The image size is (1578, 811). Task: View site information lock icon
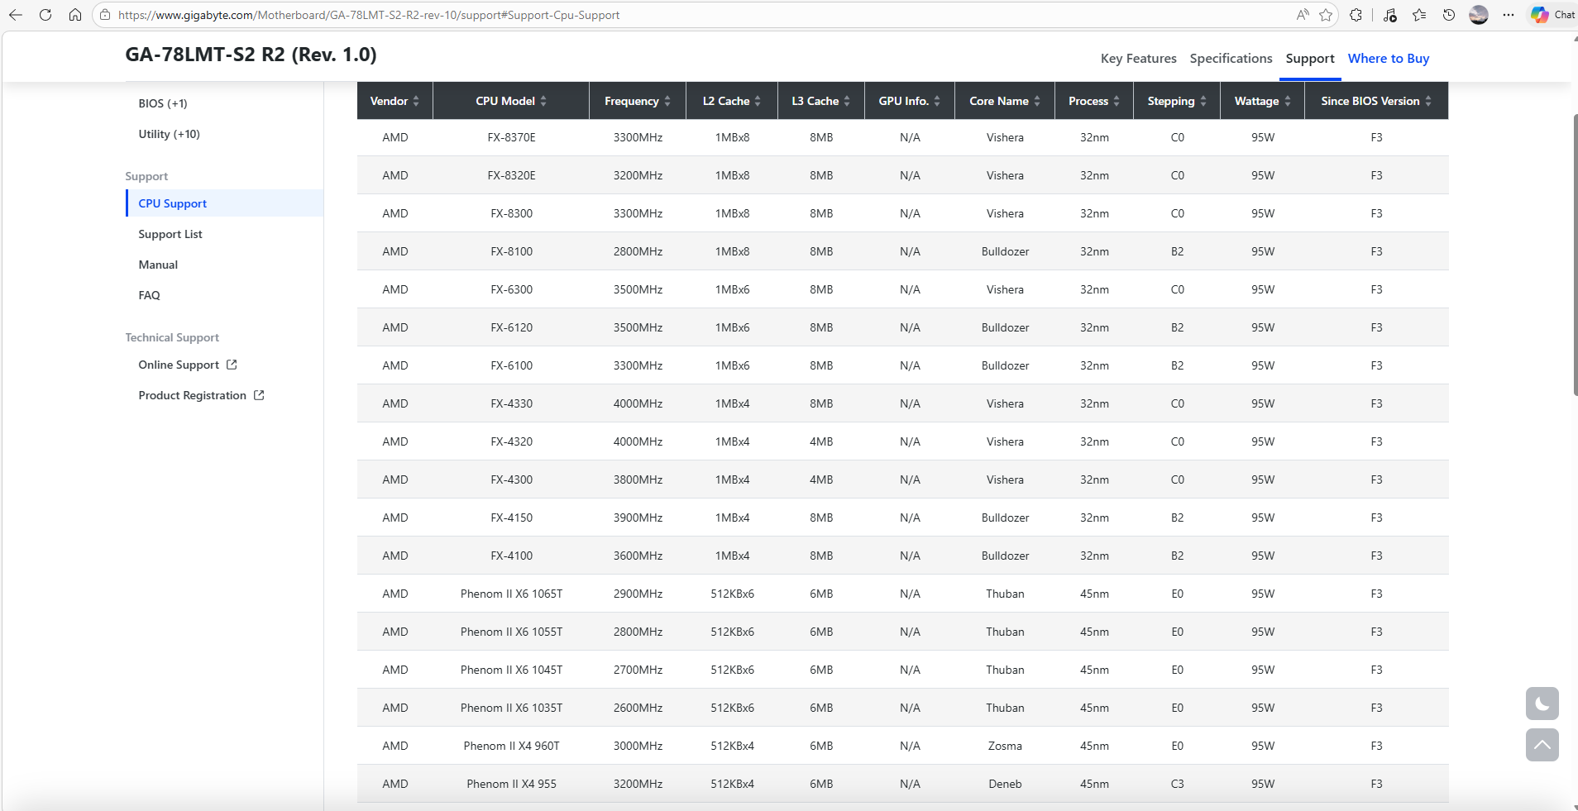(x=105, y=15)
